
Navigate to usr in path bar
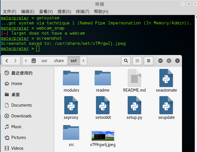[x=44, y=61]
